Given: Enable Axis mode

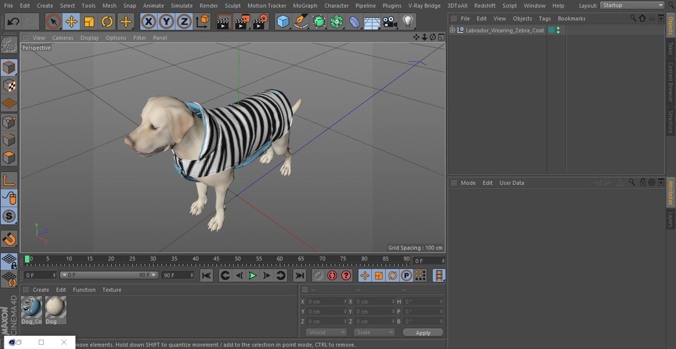Looking at the screenshot, I should (9, 181).
